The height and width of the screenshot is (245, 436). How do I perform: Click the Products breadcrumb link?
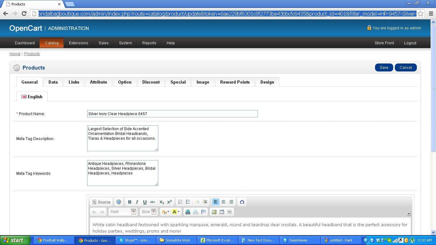pos(32,54)
